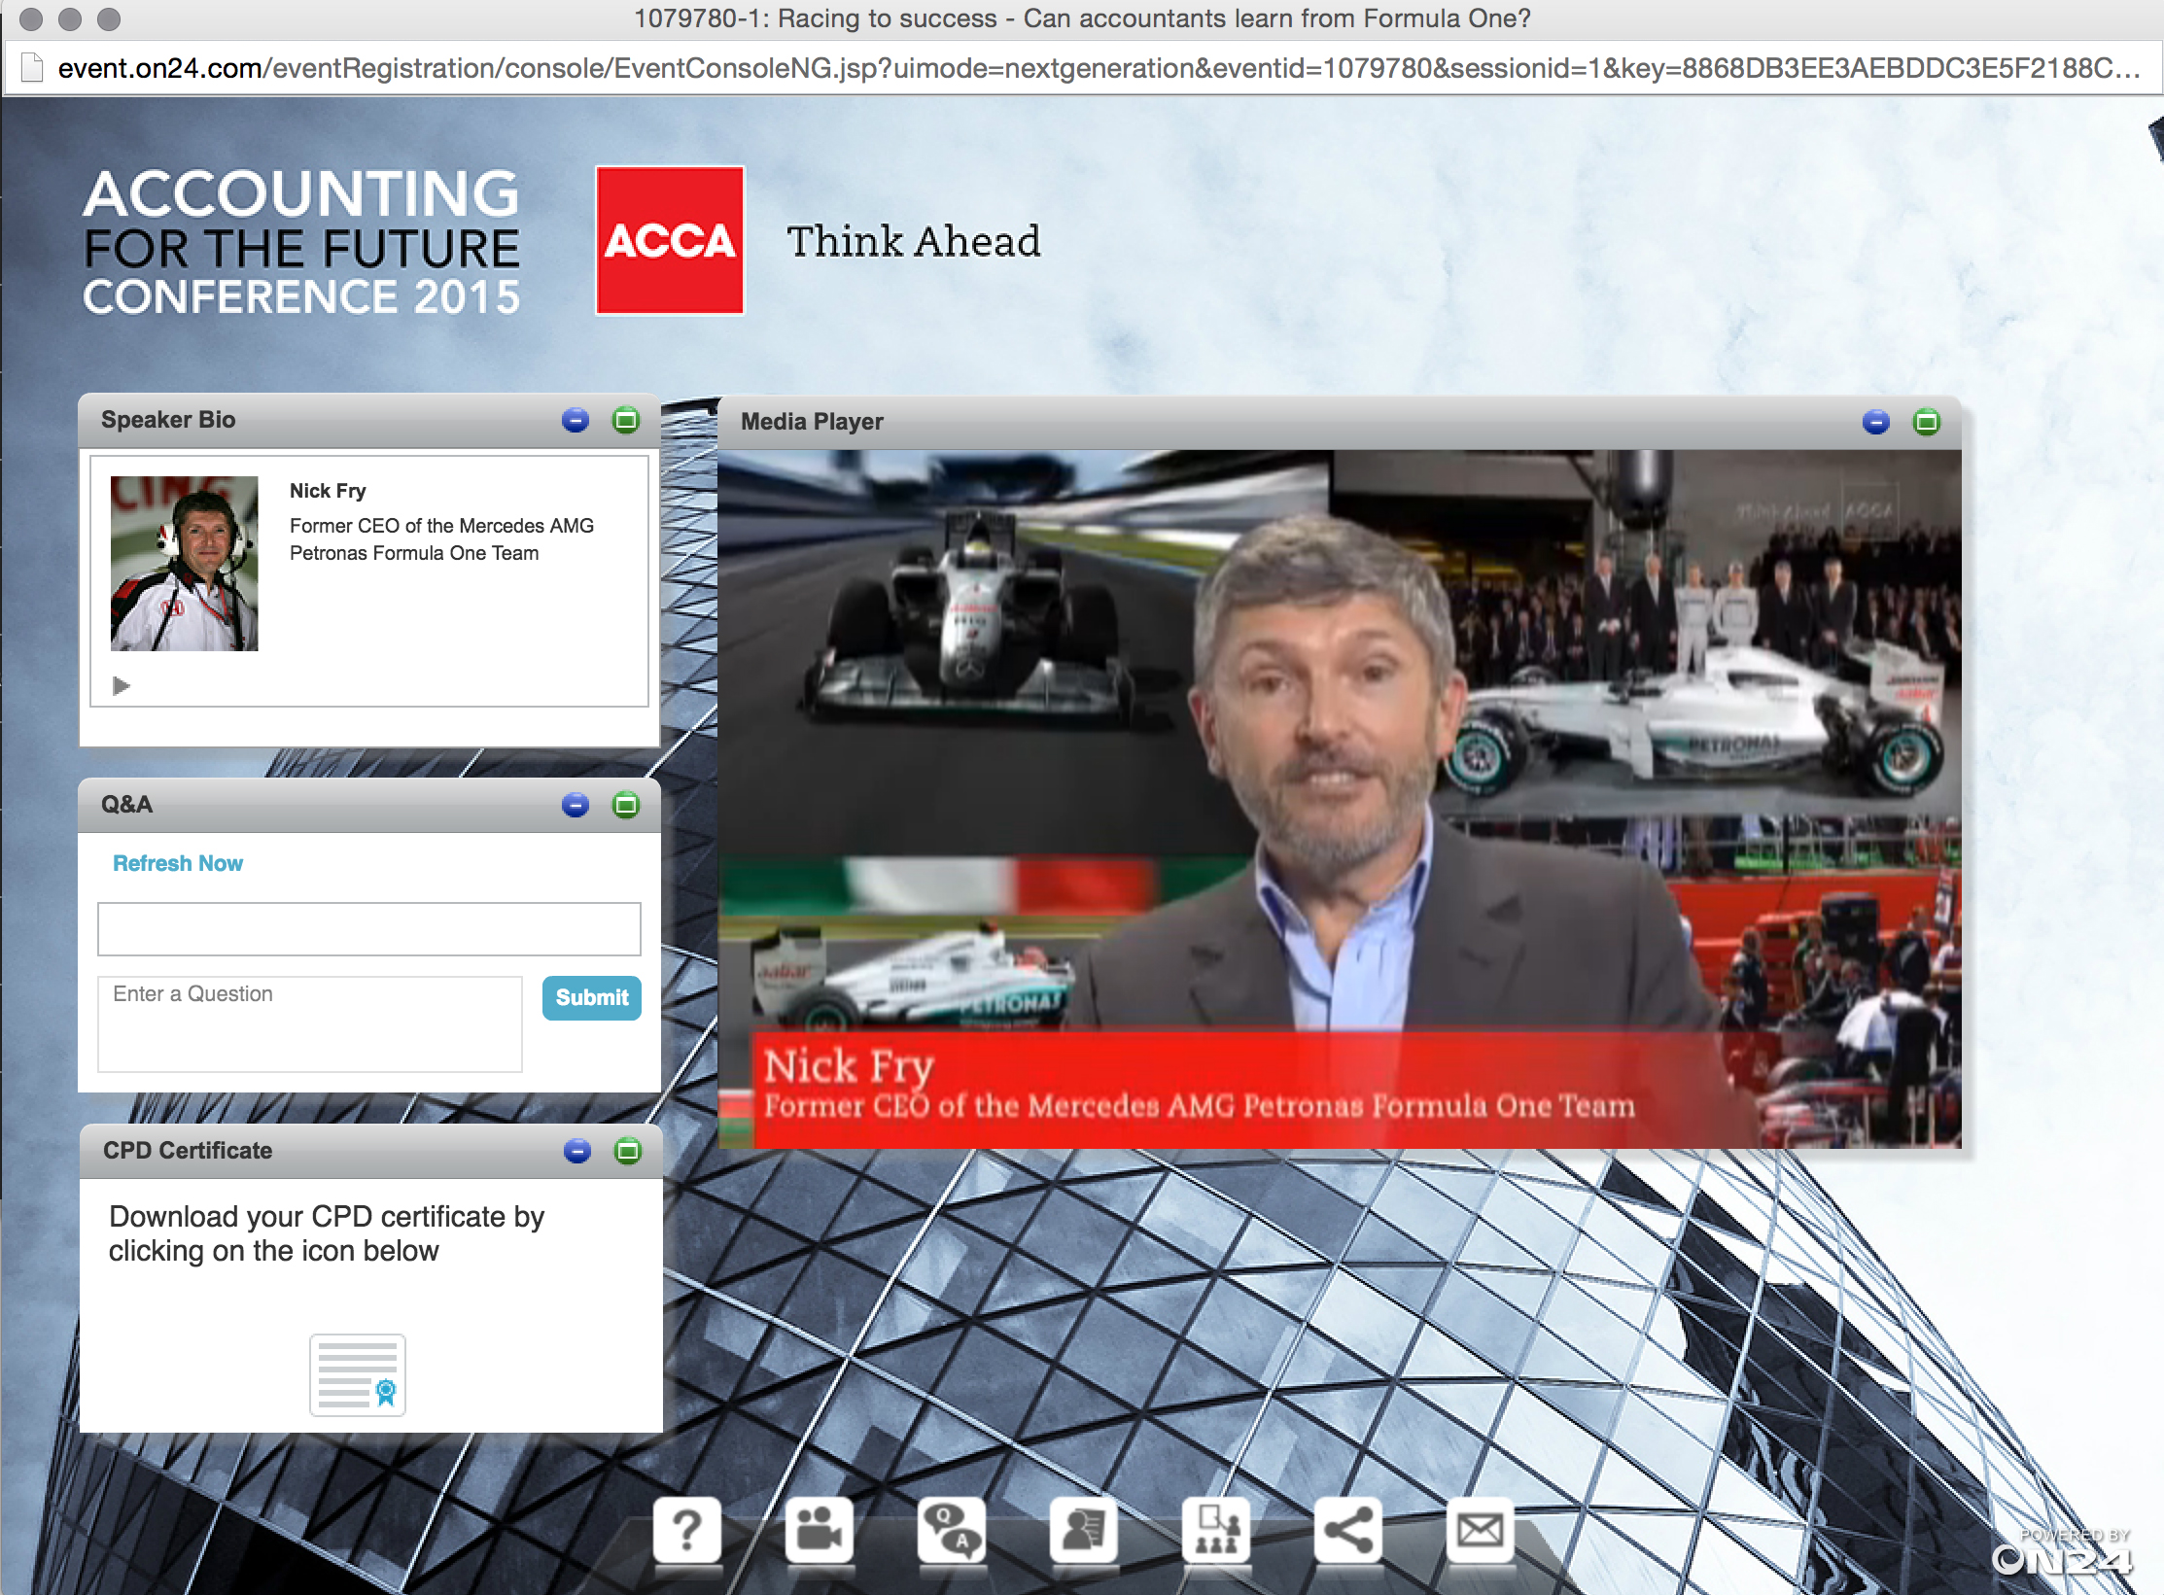Minimize the Speaker Bio panel
This screenshot has height=1595, width=2164.
pyautogui.click(x=576, y=420)
